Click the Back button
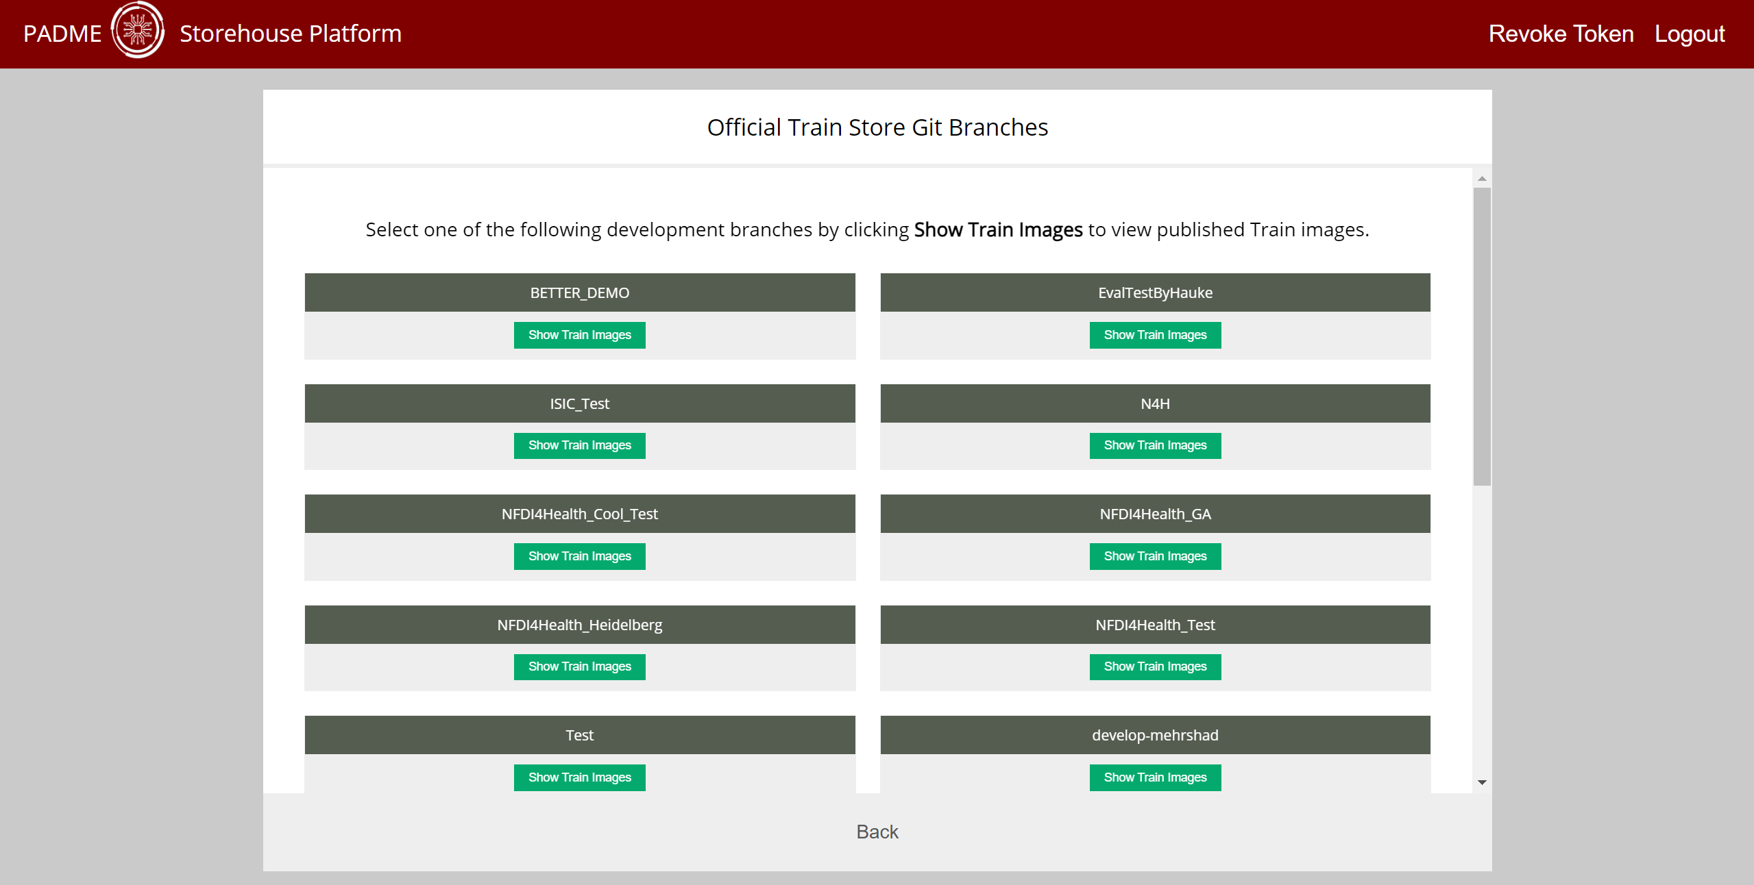1754x885 pixels. (x=877, y=832)
